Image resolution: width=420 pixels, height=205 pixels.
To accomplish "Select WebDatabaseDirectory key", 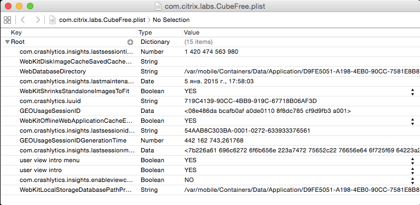I will 53,72.
